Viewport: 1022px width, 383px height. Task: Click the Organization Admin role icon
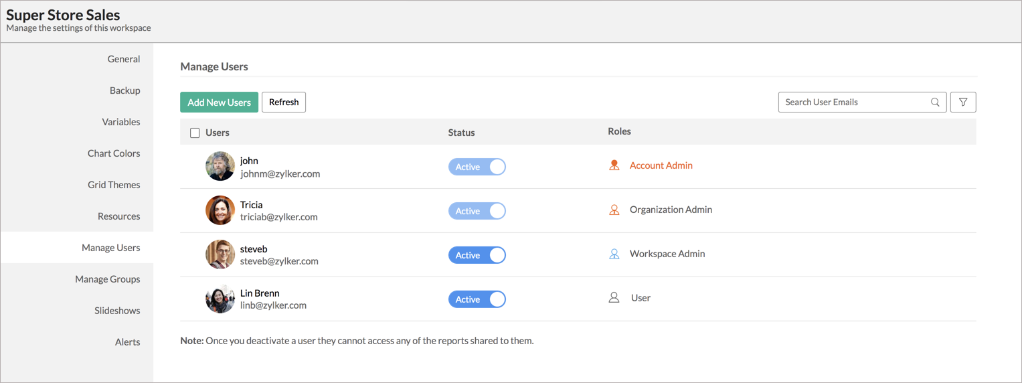tap(614, 210)
